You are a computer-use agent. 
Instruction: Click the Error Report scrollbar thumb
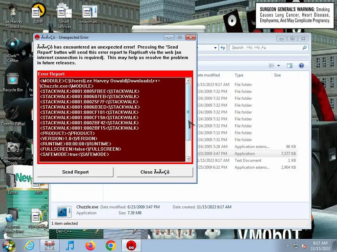click(x=188, y=112)
